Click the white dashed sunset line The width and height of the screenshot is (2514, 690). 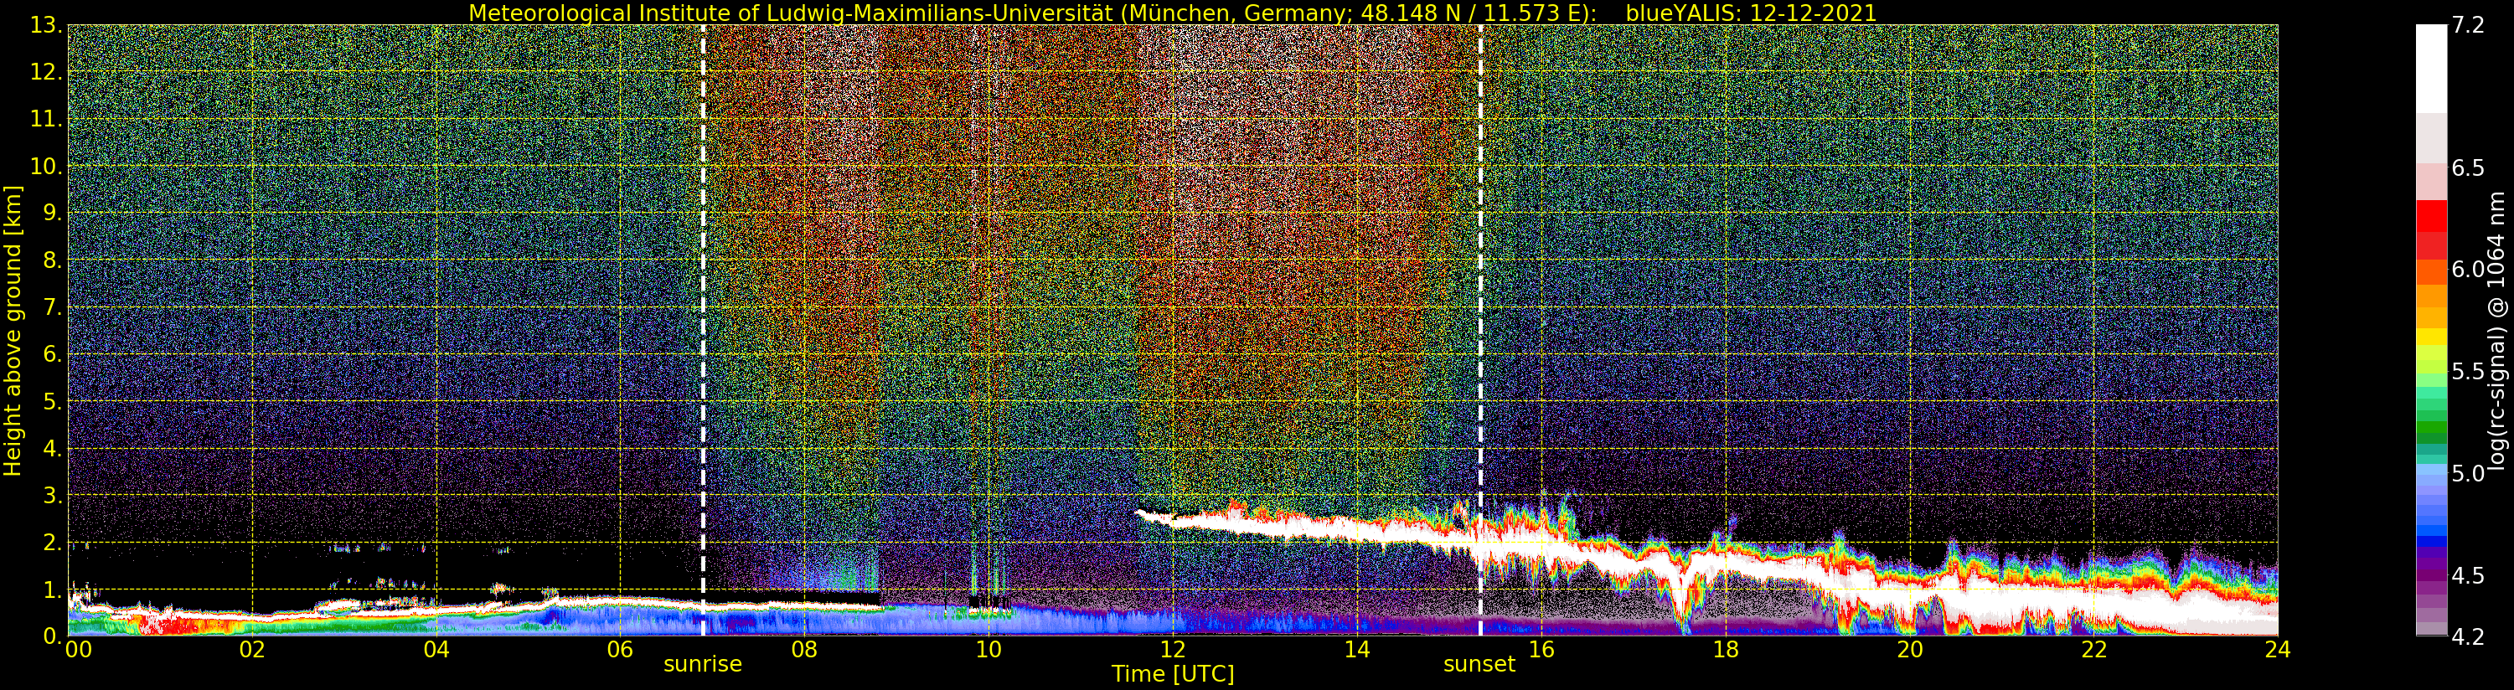point(1479,330)
